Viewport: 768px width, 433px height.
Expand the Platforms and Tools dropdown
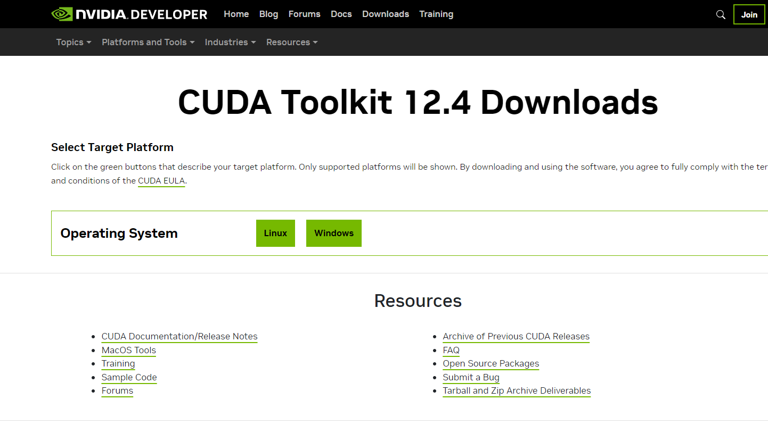(148, 42)
